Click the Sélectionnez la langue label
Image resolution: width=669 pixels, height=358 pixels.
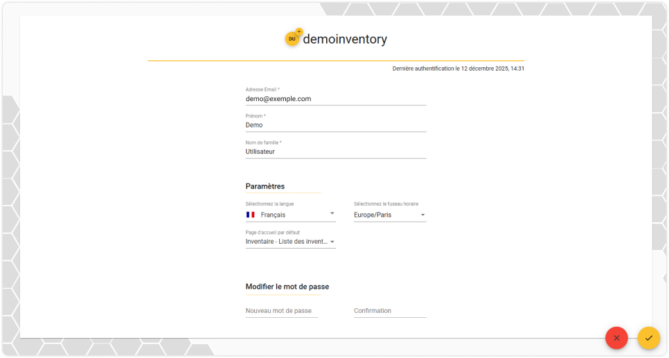tap(269, 204)
